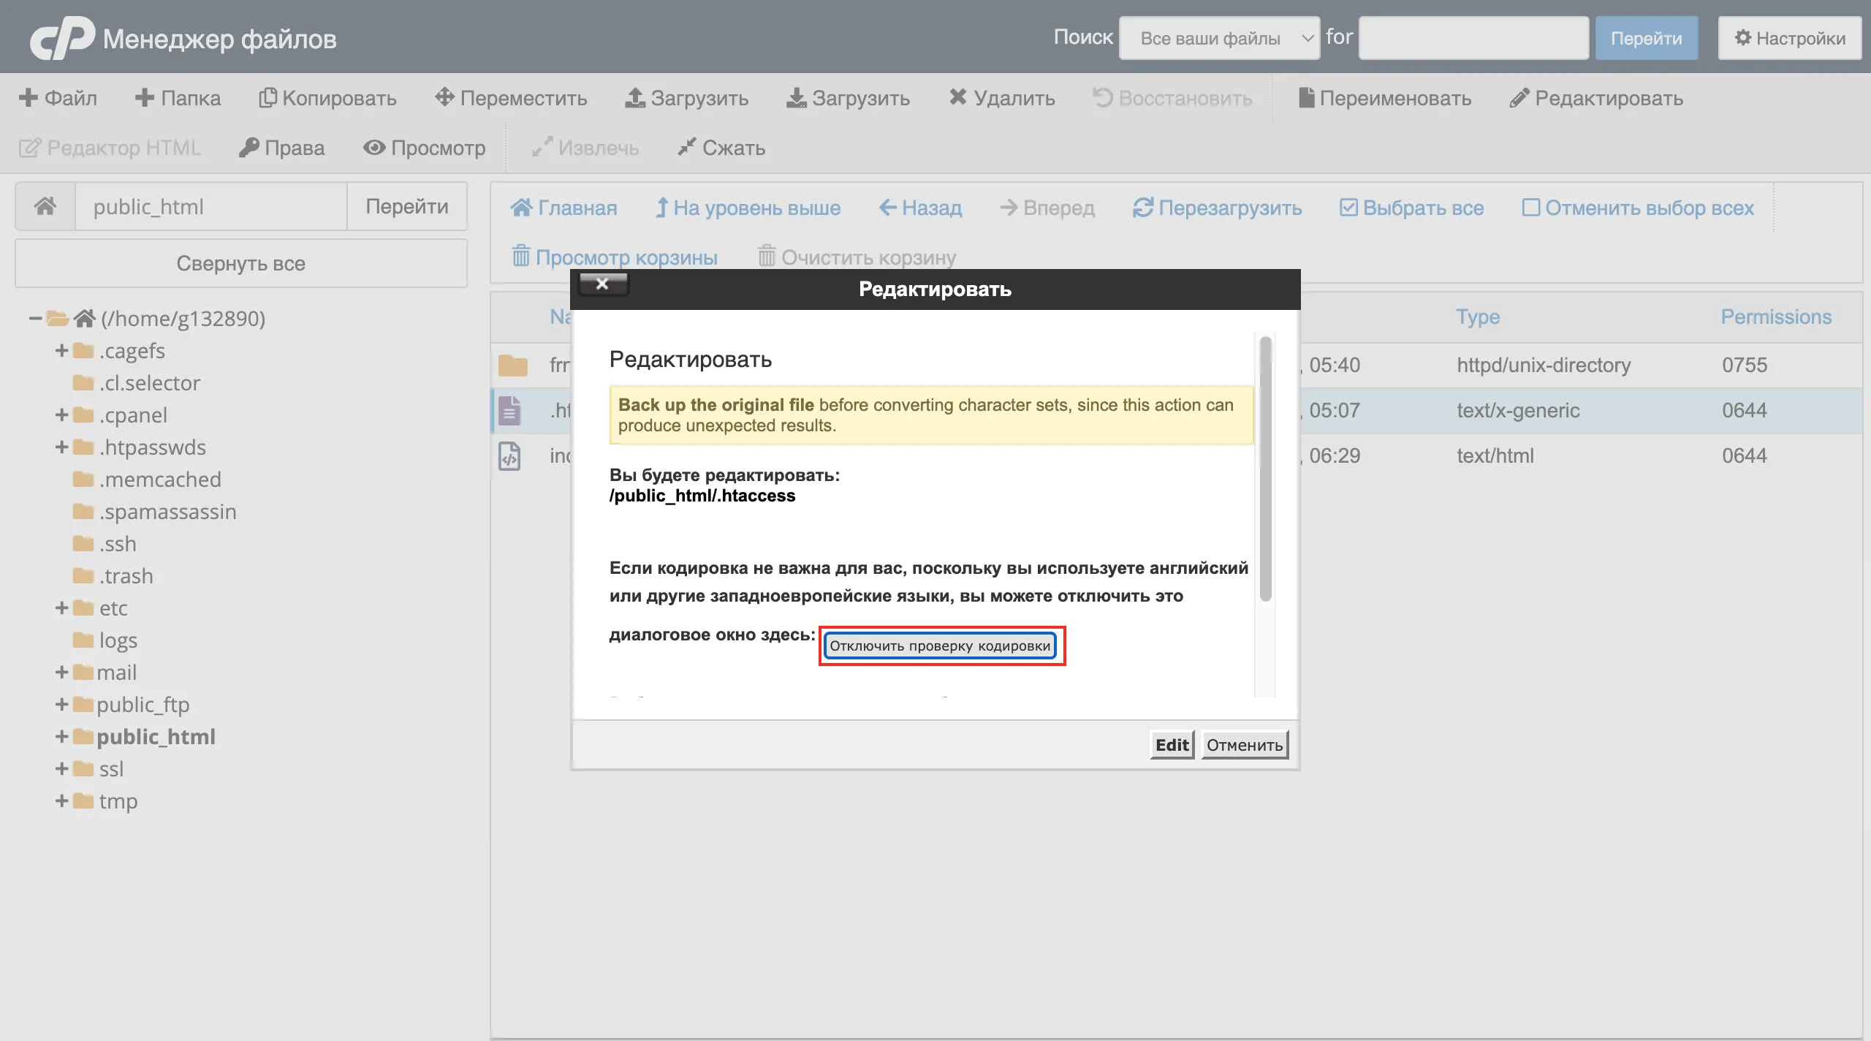
Task: Click the dialog's vertical scrollbar
Action: (x=1265, y=468)
